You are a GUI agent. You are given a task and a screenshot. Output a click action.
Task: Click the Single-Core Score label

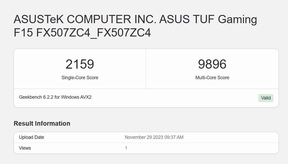pyautogui.click(x=80, y=77)
